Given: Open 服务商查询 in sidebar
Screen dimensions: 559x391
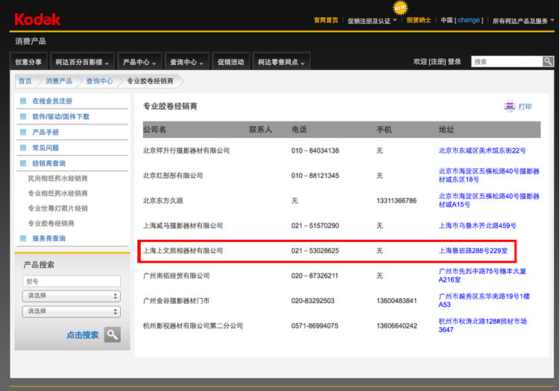Looking at the screenshot, I should tap(49, 238).
